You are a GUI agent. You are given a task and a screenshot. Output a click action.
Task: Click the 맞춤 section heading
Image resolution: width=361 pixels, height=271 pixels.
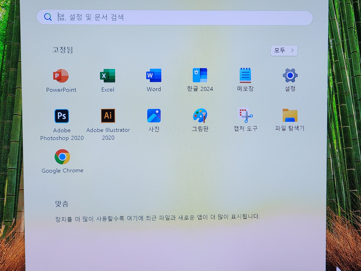(x=62, y=204)
